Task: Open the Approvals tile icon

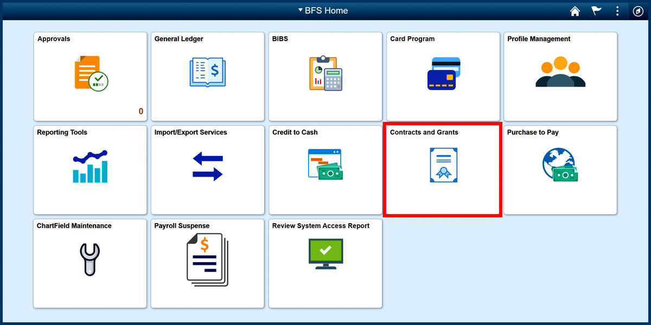Action: (x=90, y=72)
